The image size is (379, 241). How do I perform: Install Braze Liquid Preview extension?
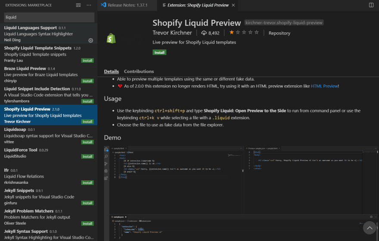tap(87, 81)
